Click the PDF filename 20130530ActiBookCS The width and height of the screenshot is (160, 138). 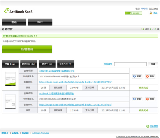tap(57, 99)
